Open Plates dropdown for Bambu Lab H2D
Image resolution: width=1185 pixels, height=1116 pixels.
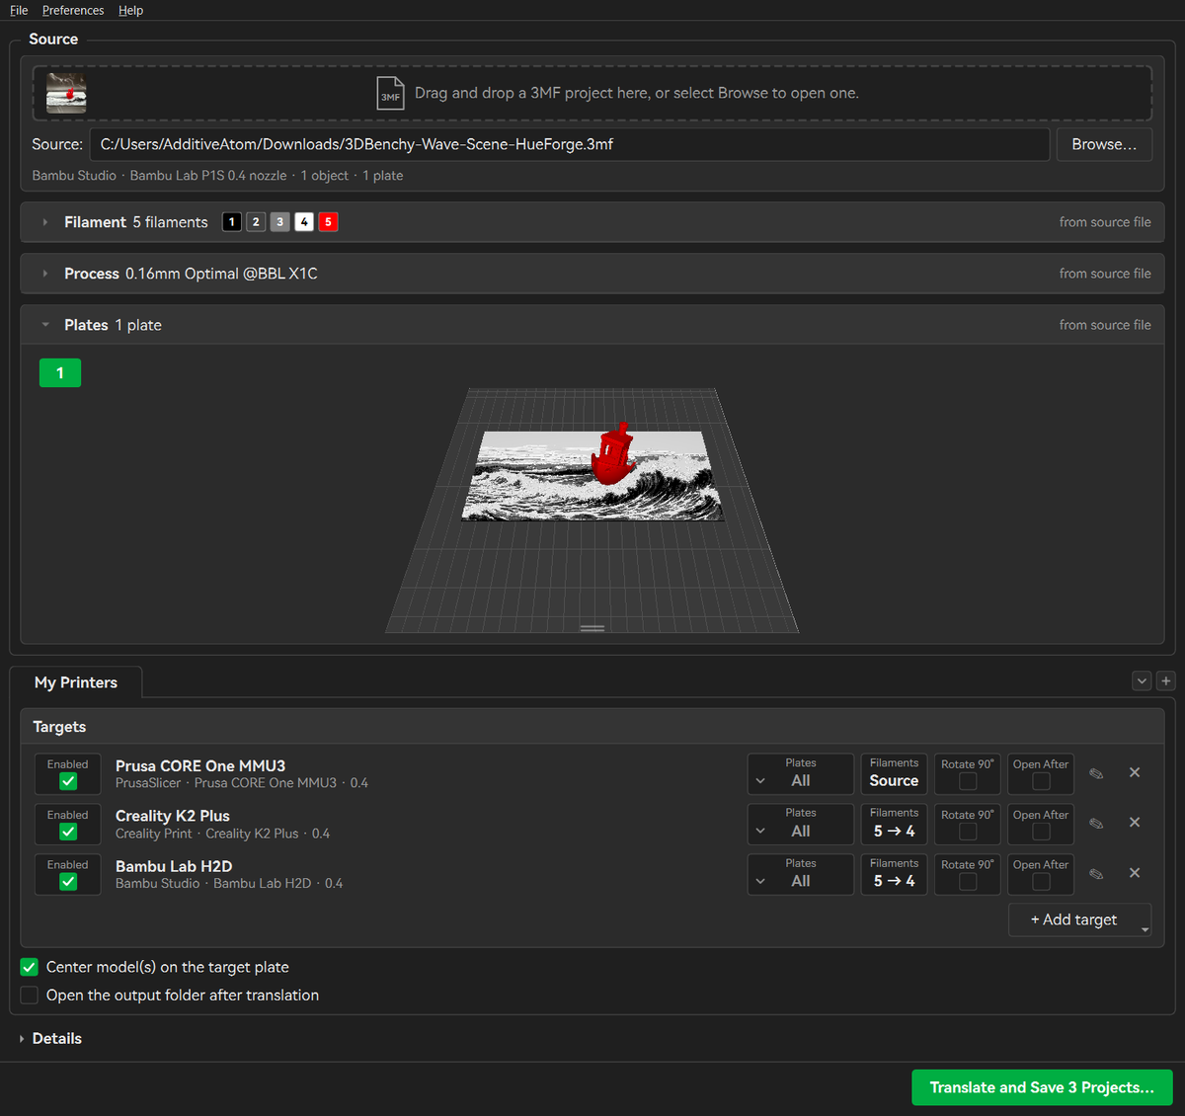tap(800, 874)
